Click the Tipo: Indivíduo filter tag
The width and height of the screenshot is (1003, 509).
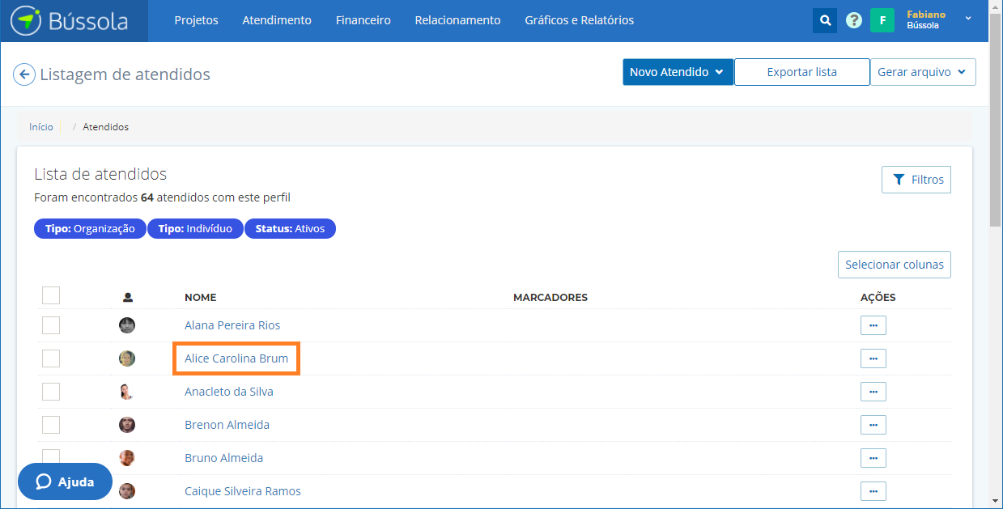(x=195, y=229)
